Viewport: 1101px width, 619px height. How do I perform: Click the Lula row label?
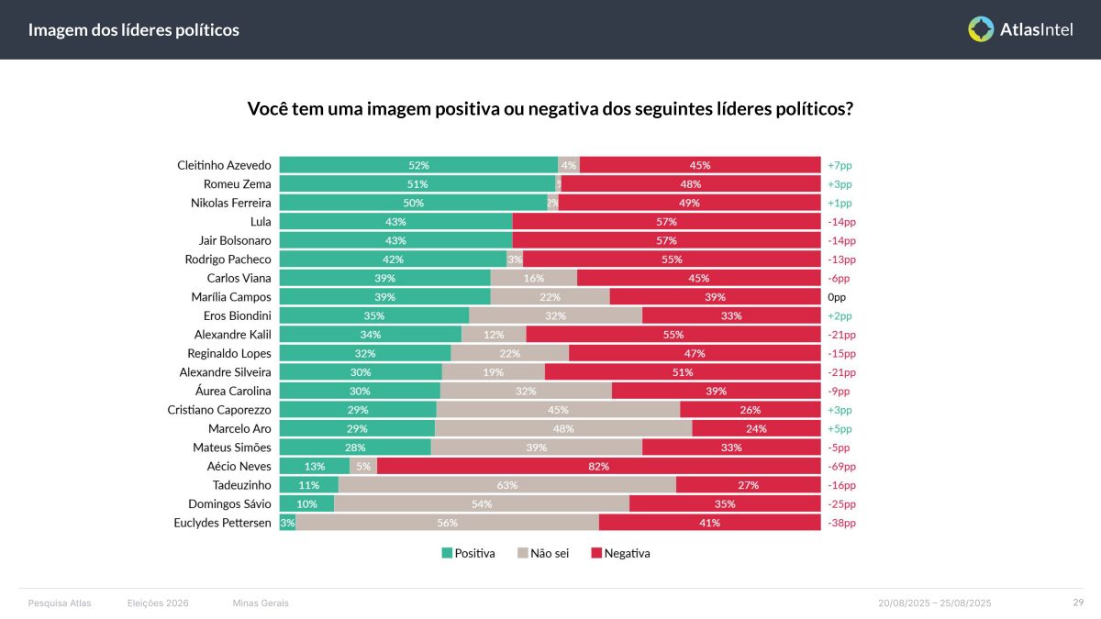pos(261,222)
